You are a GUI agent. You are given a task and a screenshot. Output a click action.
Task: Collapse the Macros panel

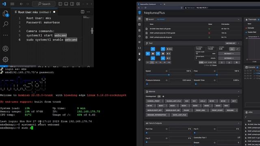(x=238, y=92)
